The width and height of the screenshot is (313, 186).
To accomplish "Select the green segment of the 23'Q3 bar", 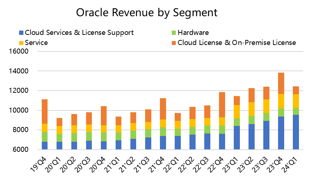I will [266, 117].
